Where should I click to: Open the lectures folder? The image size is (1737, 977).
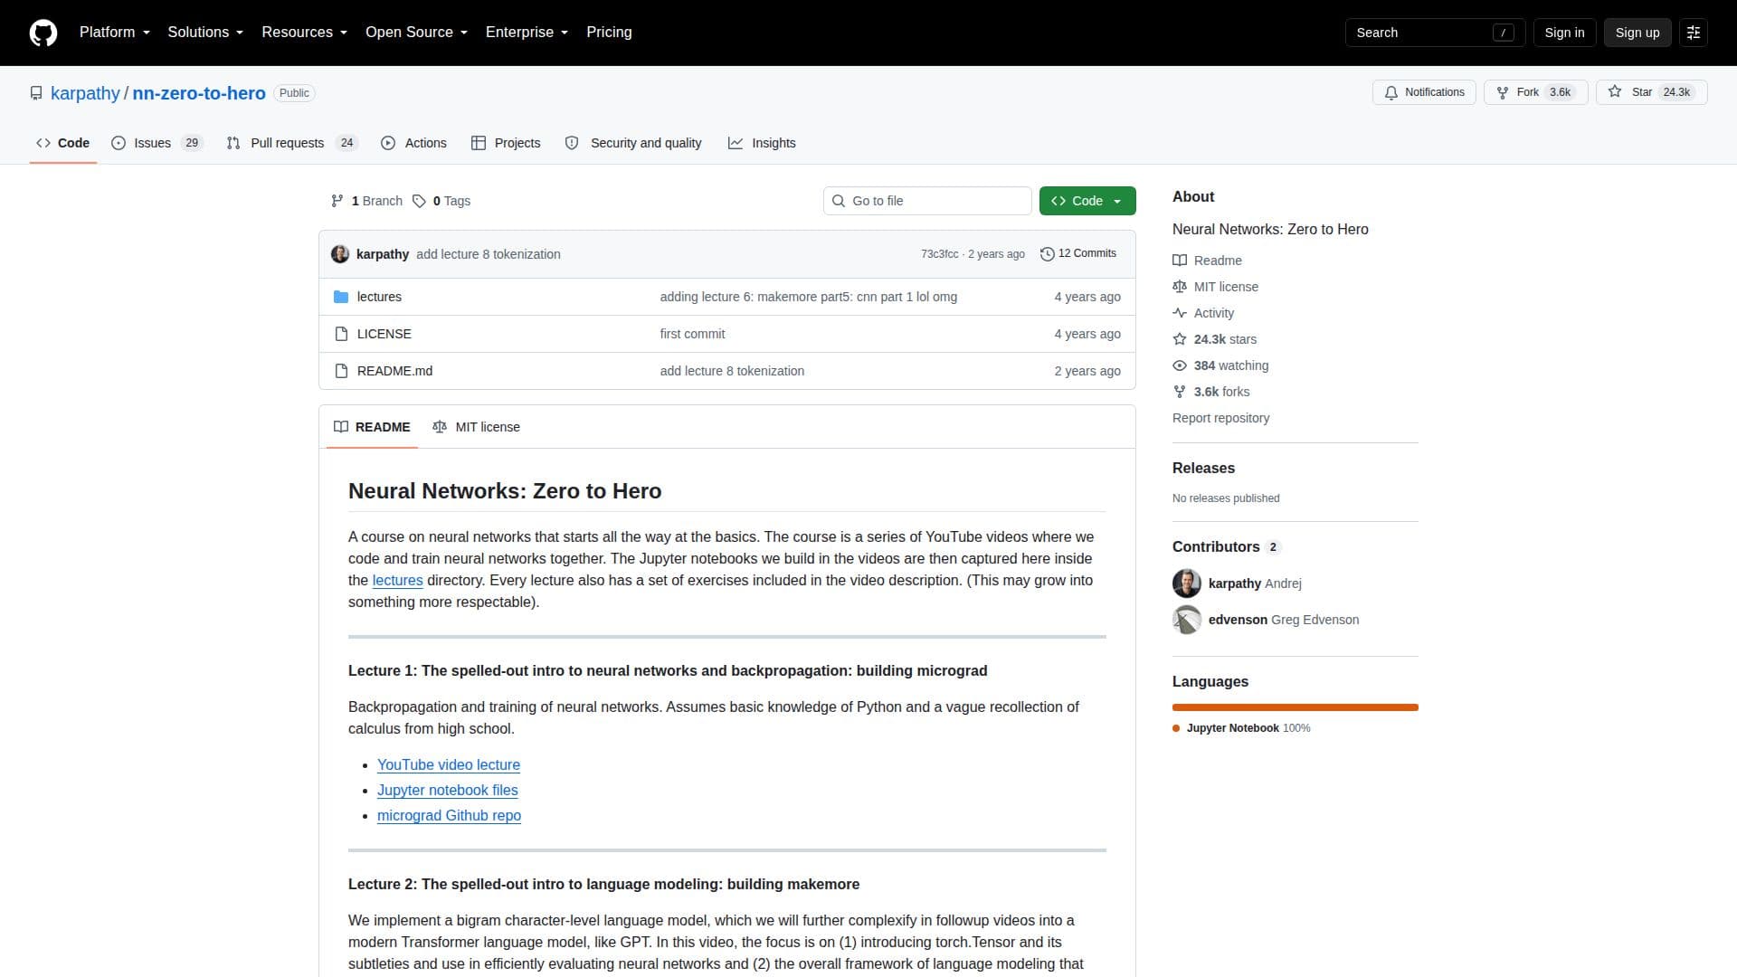[379, 297]
